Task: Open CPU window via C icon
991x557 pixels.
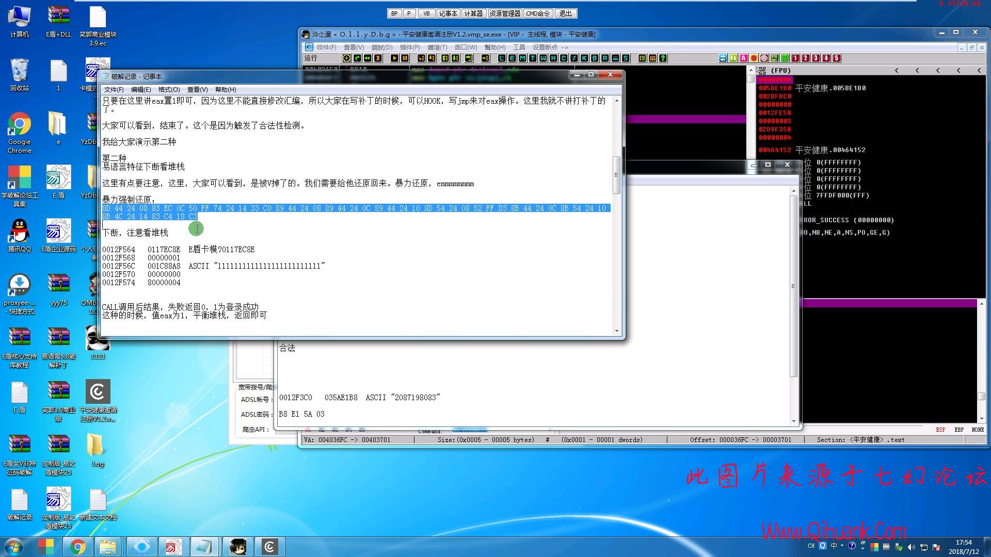Action: (564, 58)
